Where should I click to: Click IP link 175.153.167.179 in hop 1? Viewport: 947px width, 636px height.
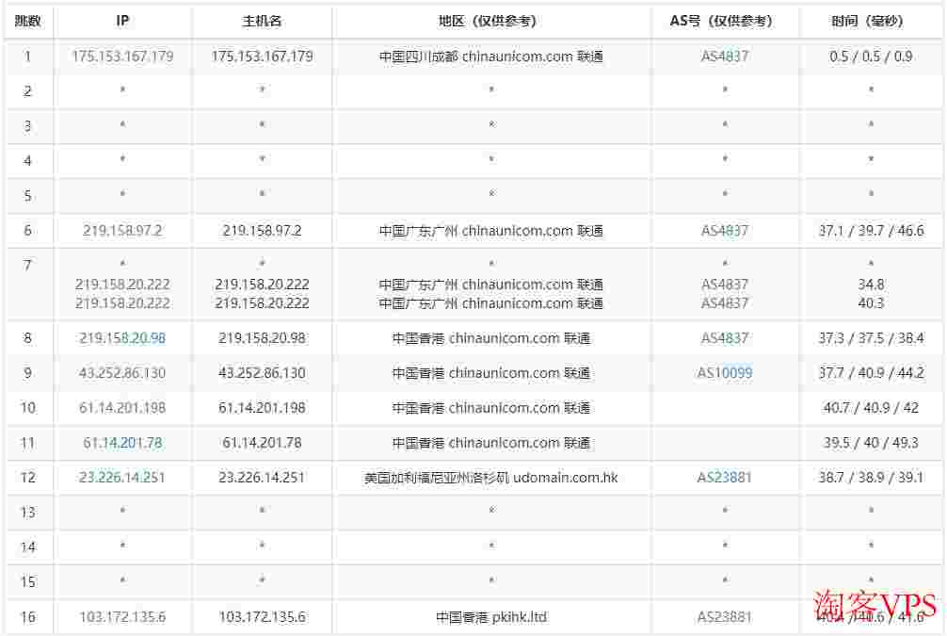122,57
